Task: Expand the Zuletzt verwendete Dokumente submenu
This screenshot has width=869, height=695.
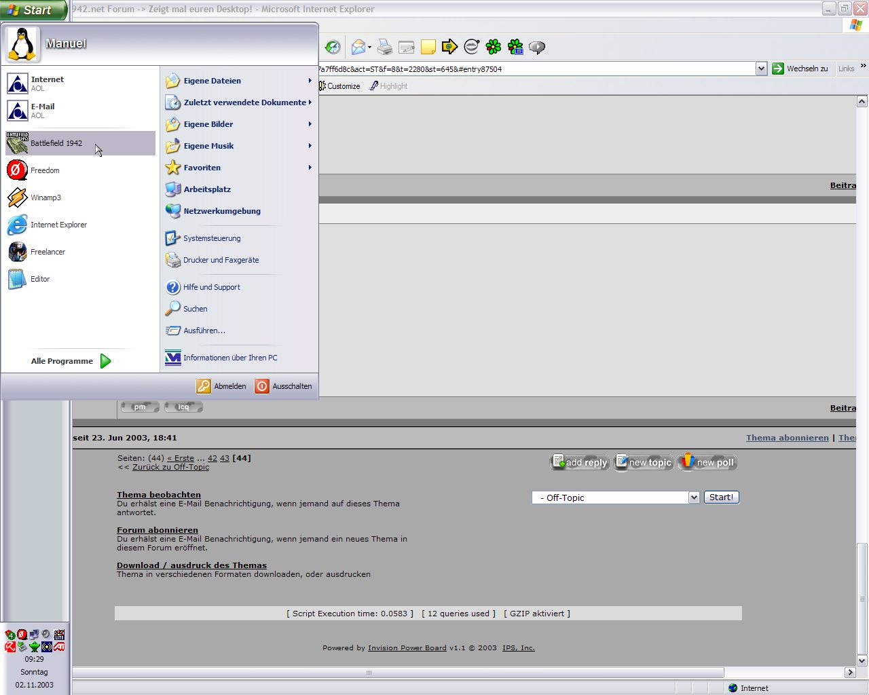Action: 239,102
